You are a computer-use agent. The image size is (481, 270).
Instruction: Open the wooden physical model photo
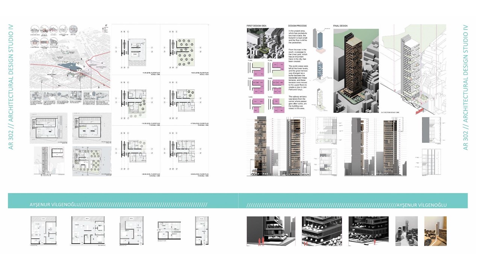pyautogui.click(x=436, y=231)
